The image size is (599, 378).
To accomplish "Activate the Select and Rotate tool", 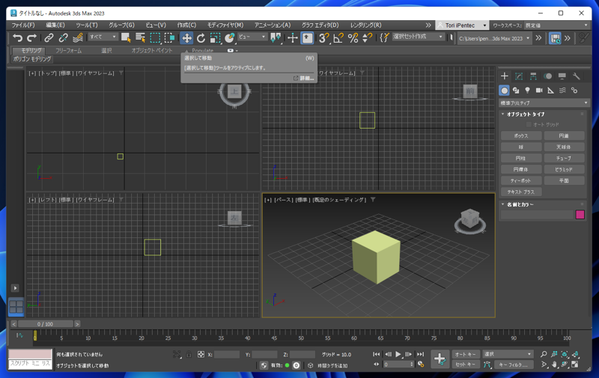I will click(201, 37).
